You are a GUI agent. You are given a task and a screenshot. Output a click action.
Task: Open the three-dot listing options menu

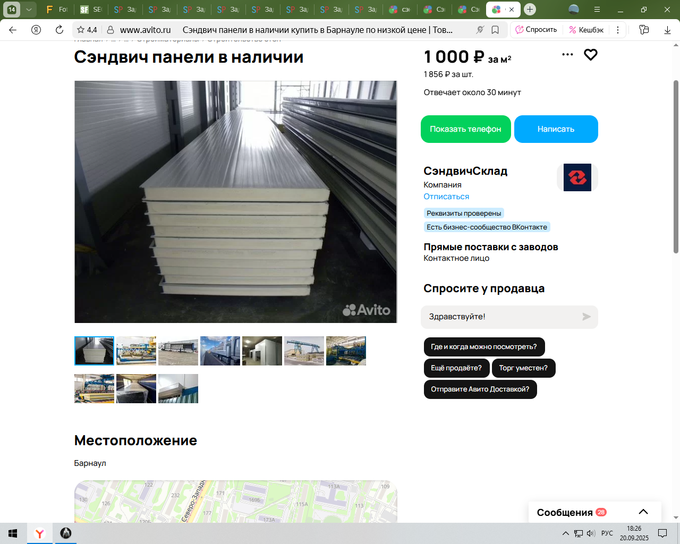(567, 54)
